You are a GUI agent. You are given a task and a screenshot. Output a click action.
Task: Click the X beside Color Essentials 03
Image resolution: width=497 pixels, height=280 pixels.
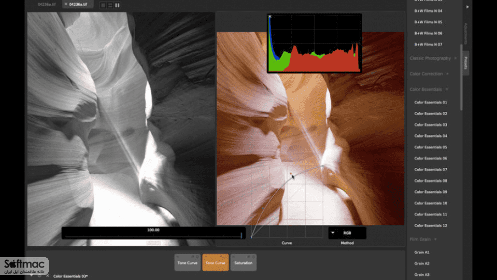coord(48,276)
